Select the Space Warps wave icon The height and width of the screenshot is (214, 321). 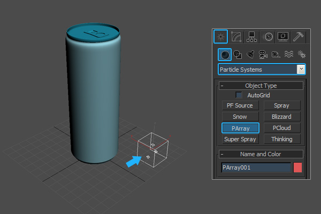pyautogui.click(x=288, y=54)
